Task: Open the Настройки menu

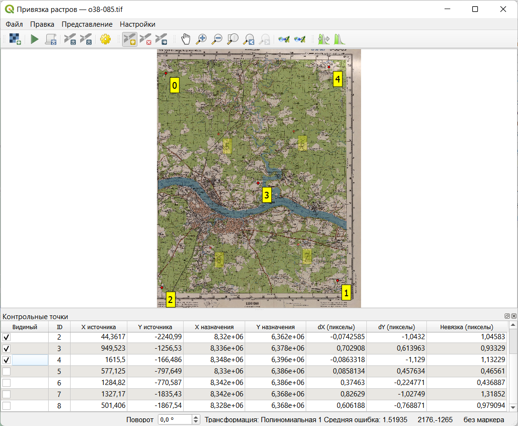Action: point(137,24)
